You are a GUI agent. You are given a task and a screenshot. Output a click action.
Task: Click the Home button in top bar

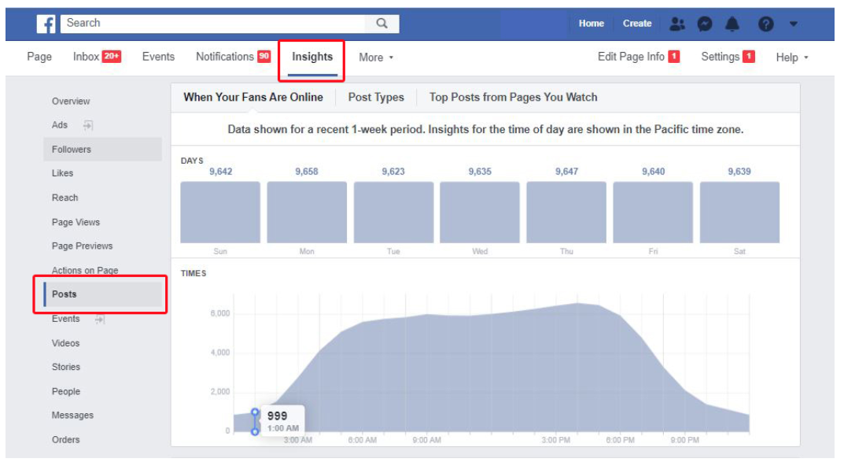click(x=591, y=24)
